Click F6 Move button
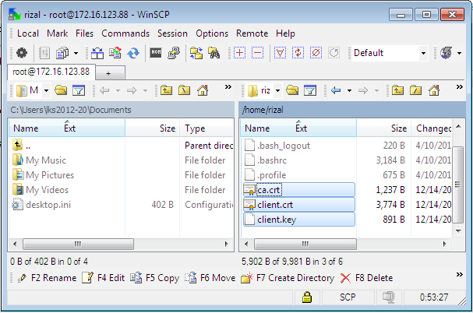The width and height of the screenshot is (473, 313). pyautogui.click(x=210, y=278)
